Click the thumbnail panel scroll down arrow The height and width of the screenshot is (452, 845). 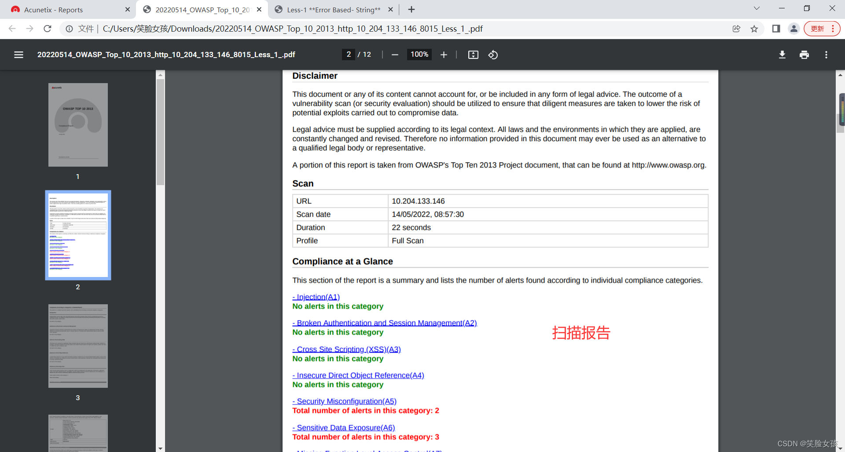pyautogui.click(x=160, y=448)
